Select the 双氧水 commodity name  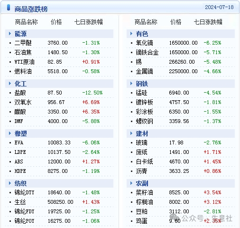pyautogui.click(x=23, y=102)
